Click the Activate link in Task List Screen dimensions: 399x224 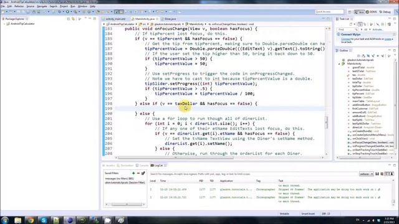(x=378, y=29)
